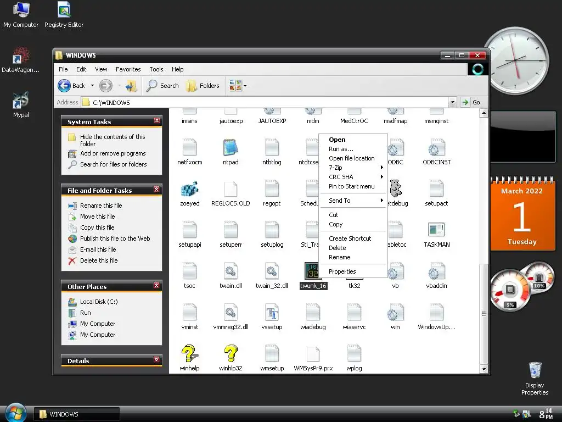Collapse the Other Places panel
The width and height of the screenshot is (562, 422).
[156, 285]
